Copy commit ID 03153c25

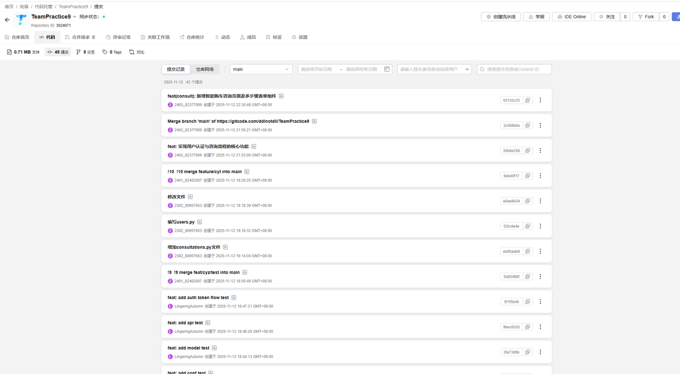click(x=528, y=100)
